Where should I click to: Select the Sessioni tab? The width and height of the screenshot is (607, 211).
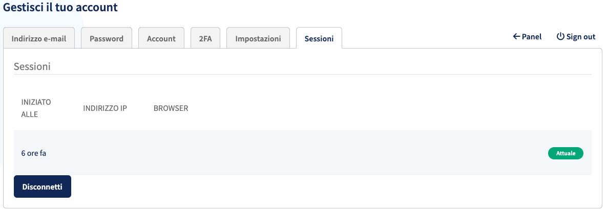[x=319, y=39]
